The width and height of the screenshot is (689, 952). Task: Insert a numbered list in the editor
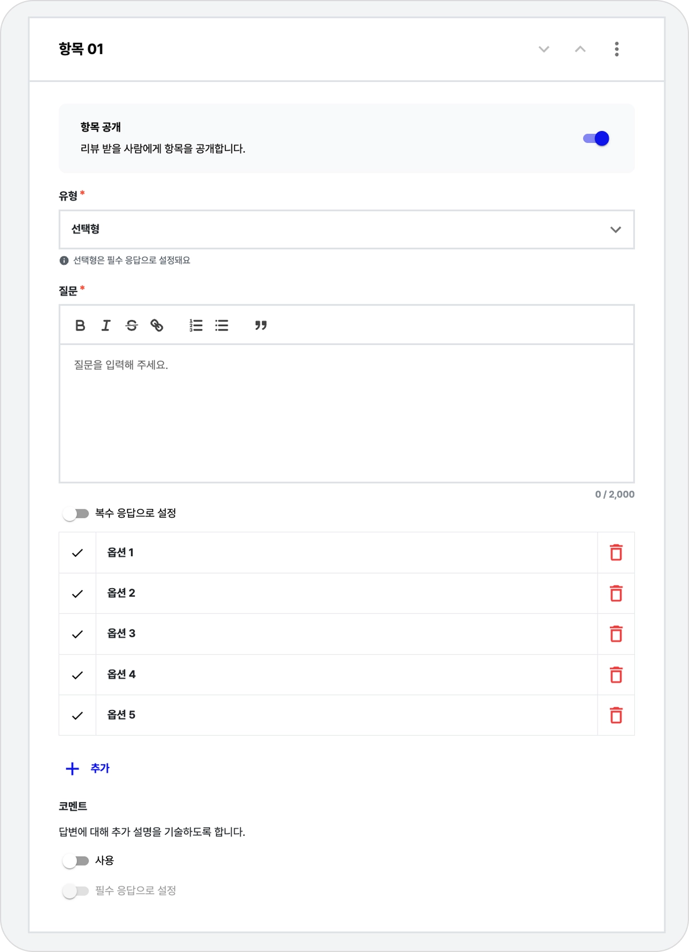196,326
